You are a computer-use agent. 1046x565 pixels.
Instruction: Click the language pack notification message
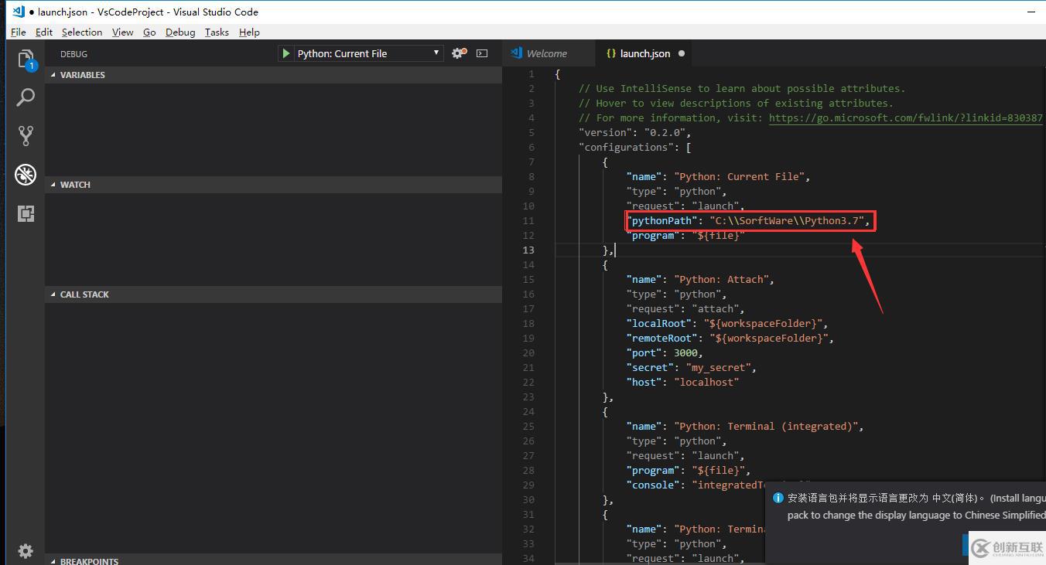[916, 506]
